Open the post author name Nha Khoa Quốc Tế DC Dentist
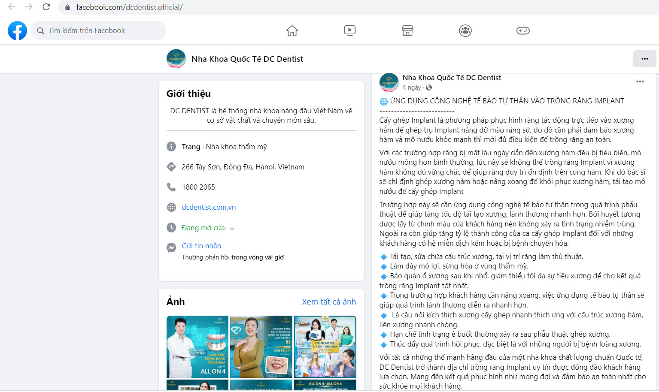 [452, 78]
